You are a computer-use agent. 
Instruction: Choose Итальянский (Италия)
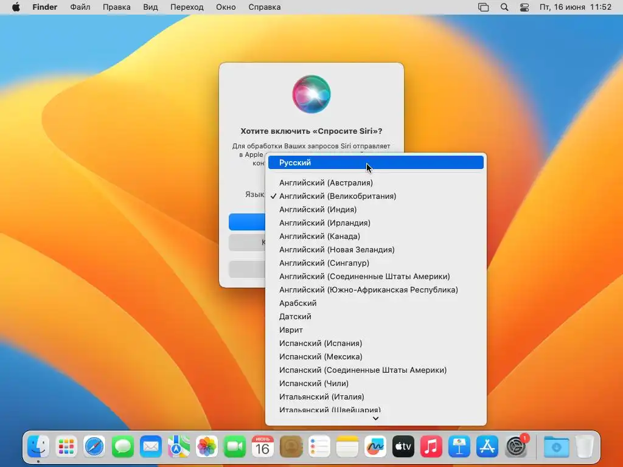[376, 396]
